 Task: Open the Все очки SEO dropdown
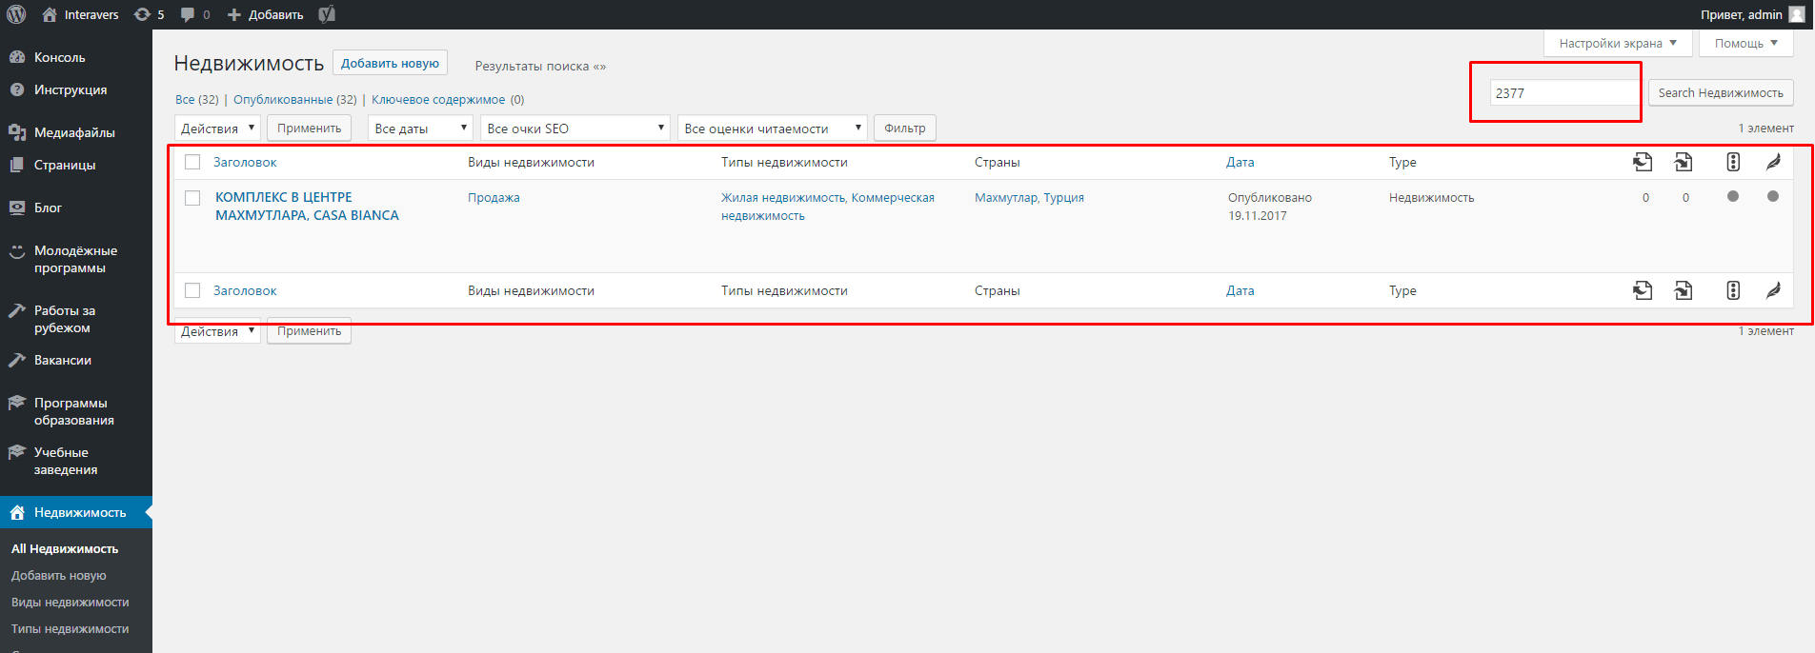point(575,128)
